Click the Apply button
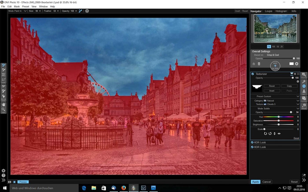The height and width of the screenshot is (192, 308). click(x=256, y=181)
